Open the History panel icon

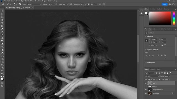tap(141, 10)
